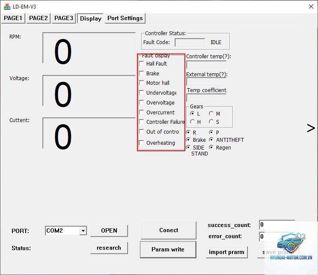This screenshot has width=318, height=275.
Task: Click the Fault Code input field
Action: click(x=190, y=42)
